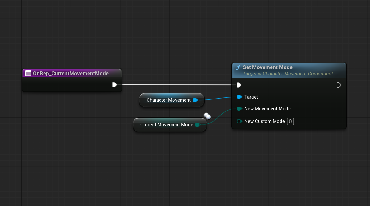370x206 pixels.
Task: Click the Set Movement Mode execution output pin
Action: [x=339, y=85]
